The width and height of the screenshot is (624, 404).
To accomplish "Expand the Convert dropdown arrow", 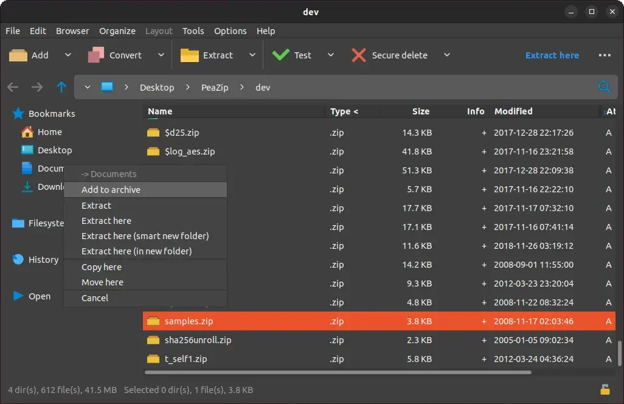I will point(161,55).
